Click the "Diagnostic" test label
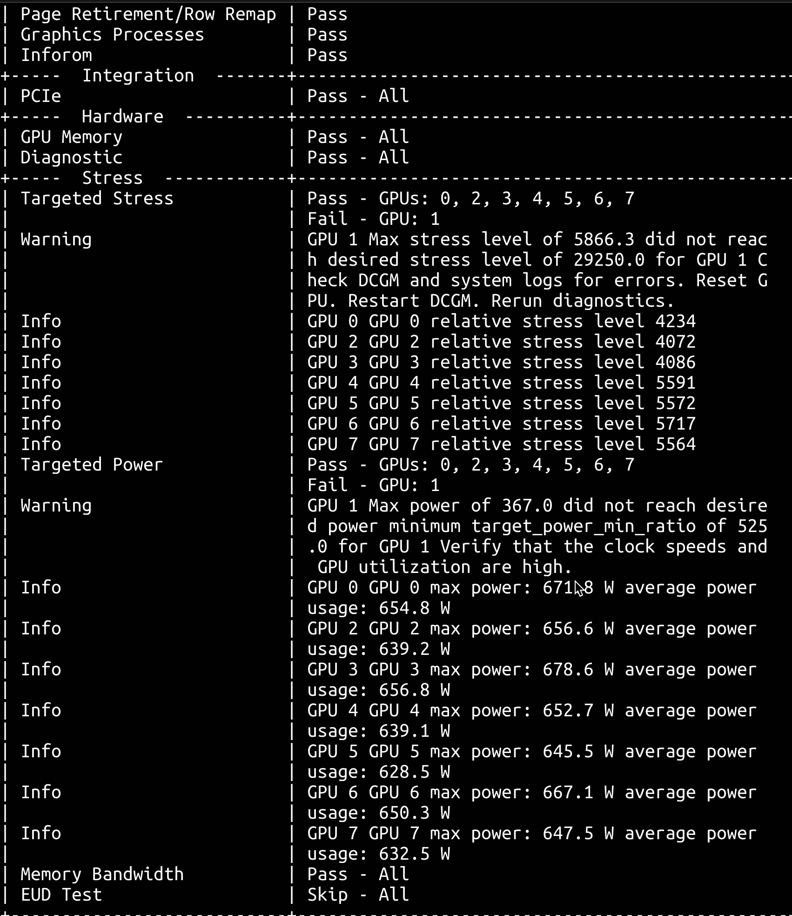 pos(72,158)
